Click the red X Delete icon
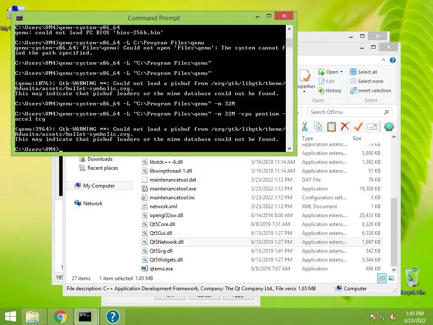This screenshot has height=325, width=433. (345, 127)
